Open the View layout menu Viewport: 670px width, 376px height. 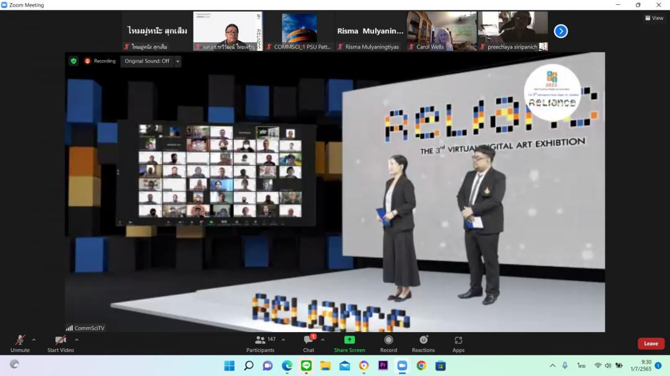(654, 18)
